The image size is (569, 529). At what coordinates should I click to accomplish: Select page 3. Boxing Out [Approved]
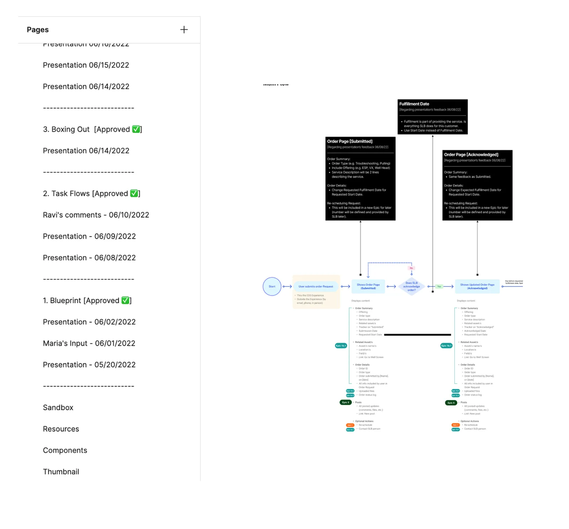point(92,129)
